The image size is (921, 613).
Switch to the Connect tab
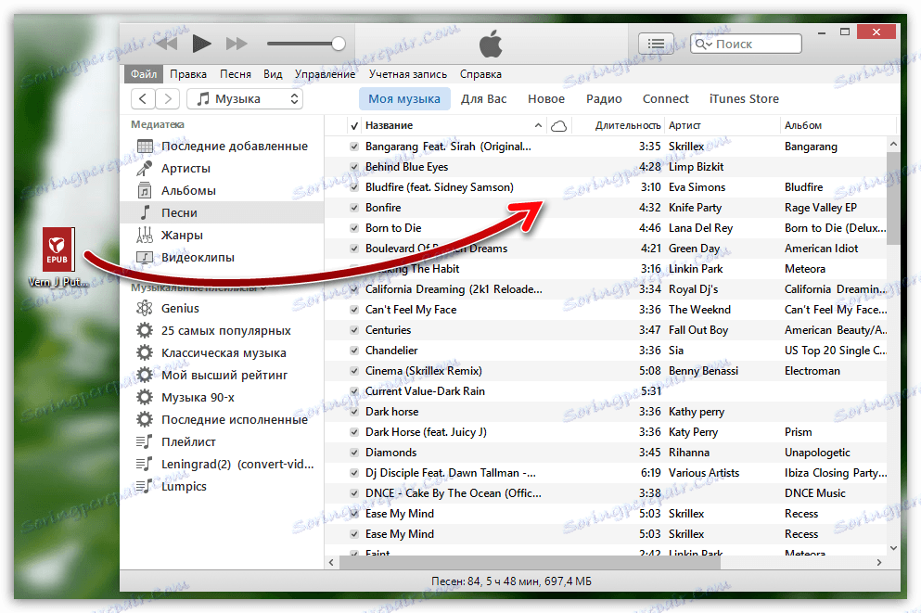pos(665,98)
